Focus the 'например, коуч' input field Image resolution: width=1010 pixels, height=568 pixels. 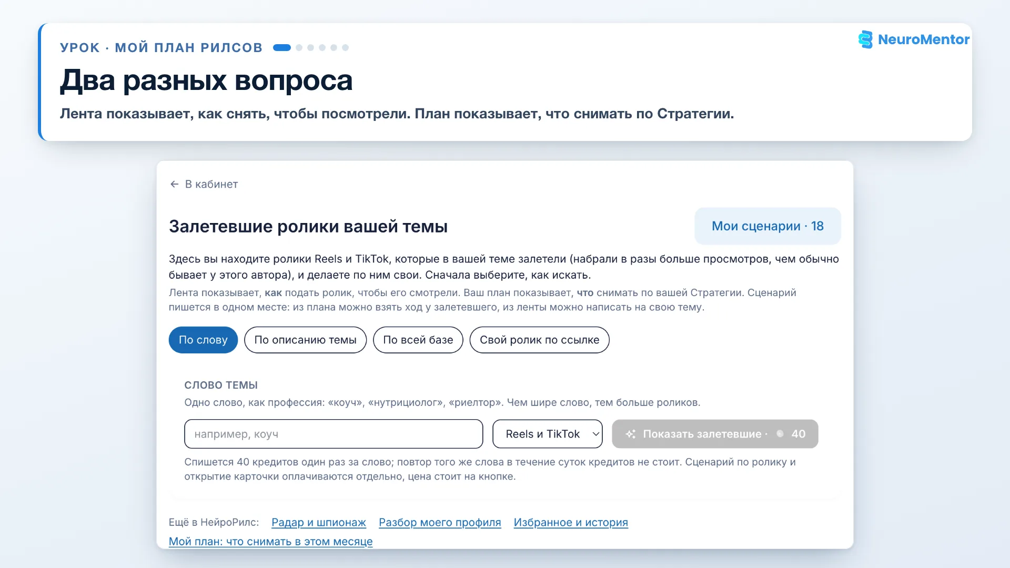tap(334, 434)
